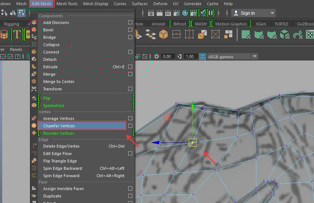Open the Surfaces menu
This screenshot has width=314, height=203.
coord(140,4)
